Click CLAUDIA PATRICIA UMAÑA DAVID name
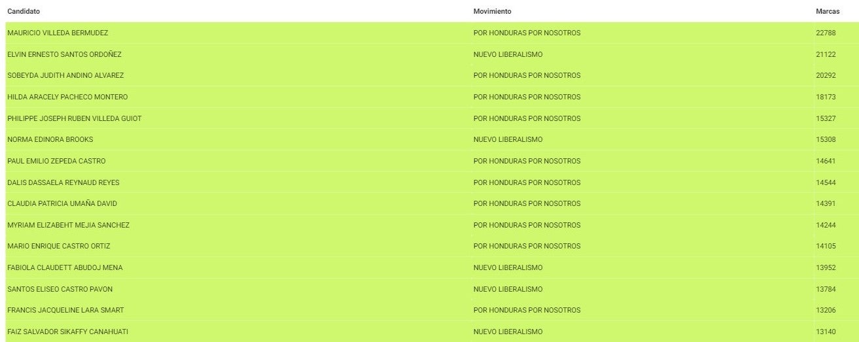Image resolution: width=859 pixels, height=342 pixels. pyautogui.click(x=62, y=203)
